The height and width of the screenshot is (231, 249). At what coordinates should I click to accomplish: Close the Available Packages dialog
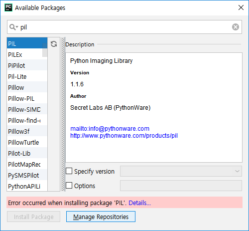click(241, 7)
